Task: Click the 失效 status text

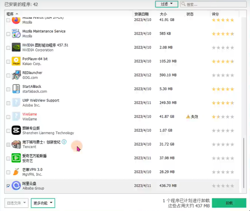Action: tap(195, 117)
